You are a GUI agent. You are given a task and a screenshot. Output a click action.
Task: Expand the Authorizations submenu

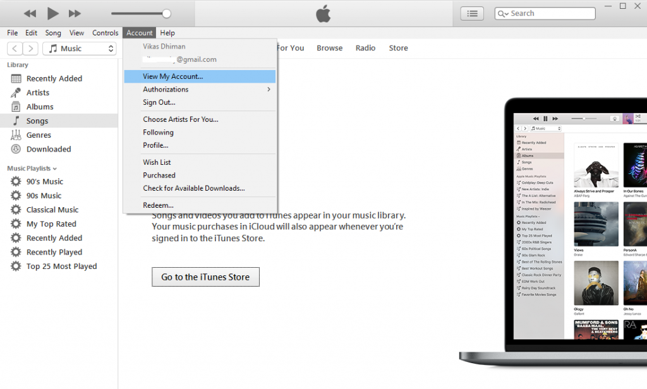pos(200,89)
